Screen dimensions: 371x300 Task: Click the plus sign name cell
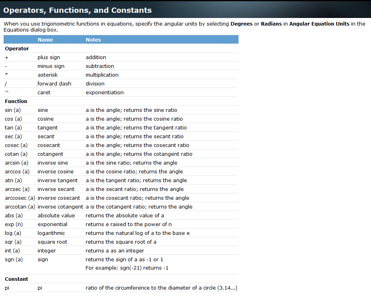pyautogui.click(x=49, y=57)
